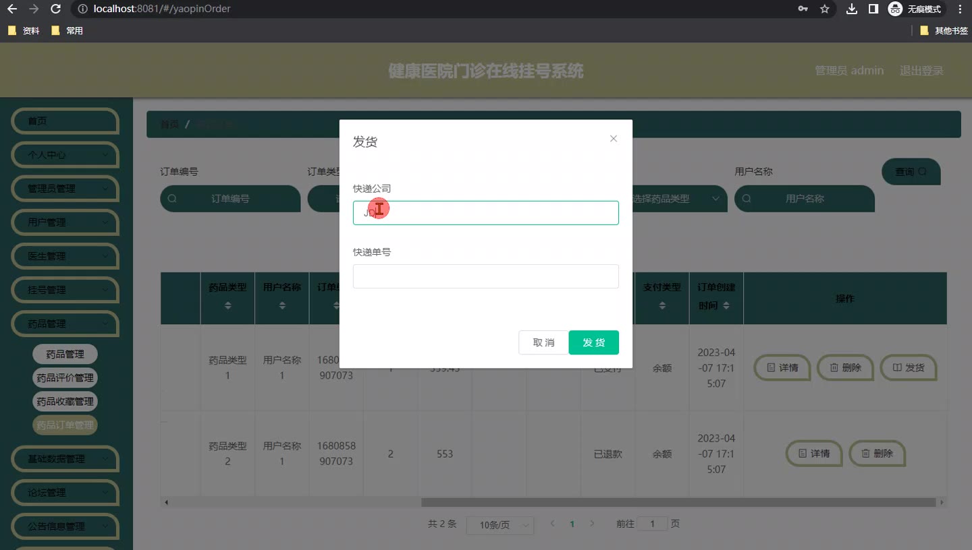Click the 用户名称 search field
Screen dimensions: 972x550
805,199
